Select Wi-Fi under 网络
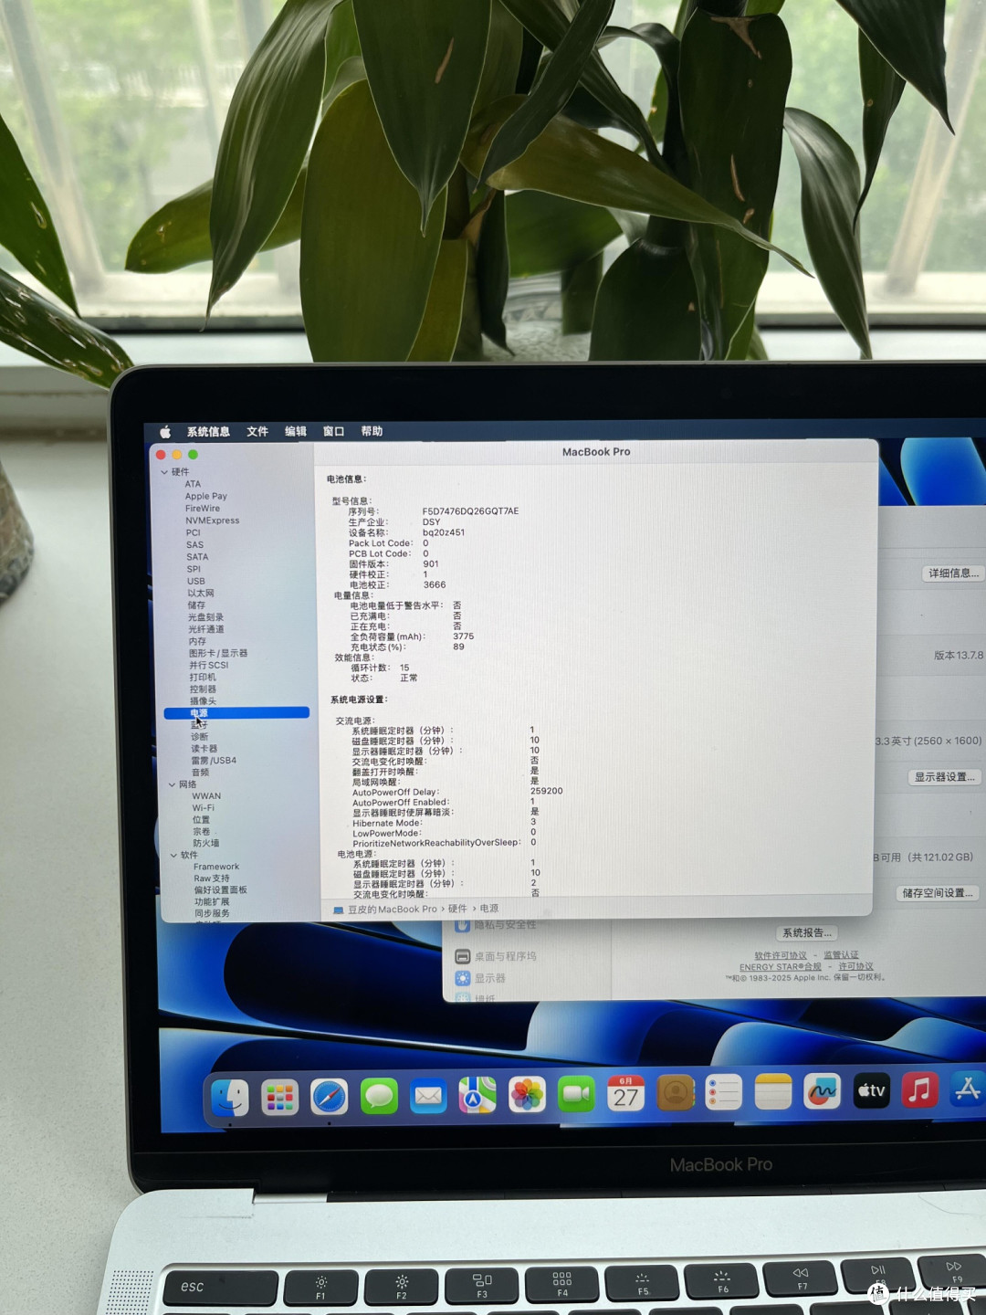Screen dimensions: 986x1315 204,808
